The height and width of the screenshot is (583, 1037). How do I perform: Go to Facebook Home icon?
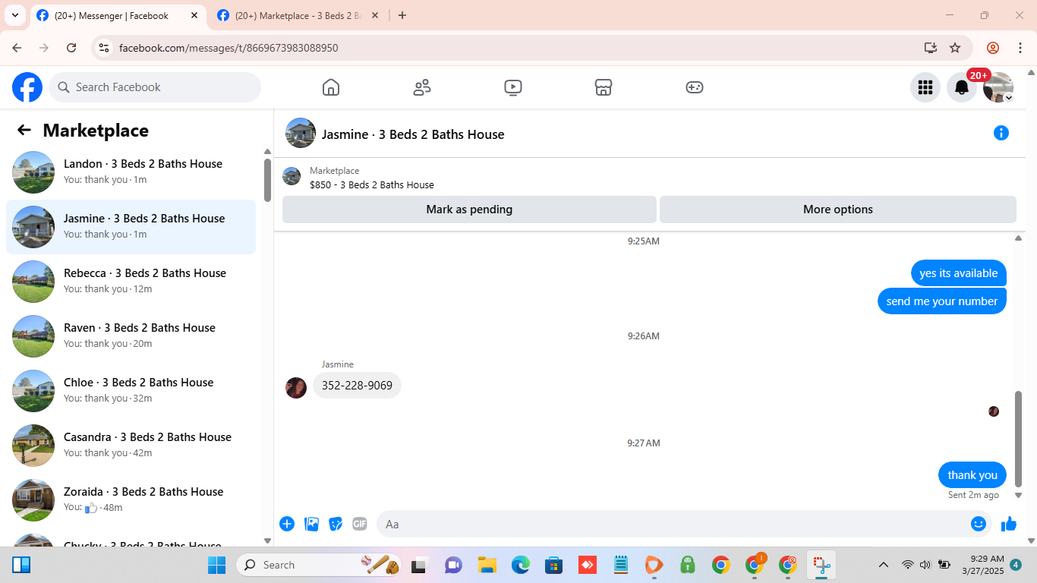[x=331, y=87]
